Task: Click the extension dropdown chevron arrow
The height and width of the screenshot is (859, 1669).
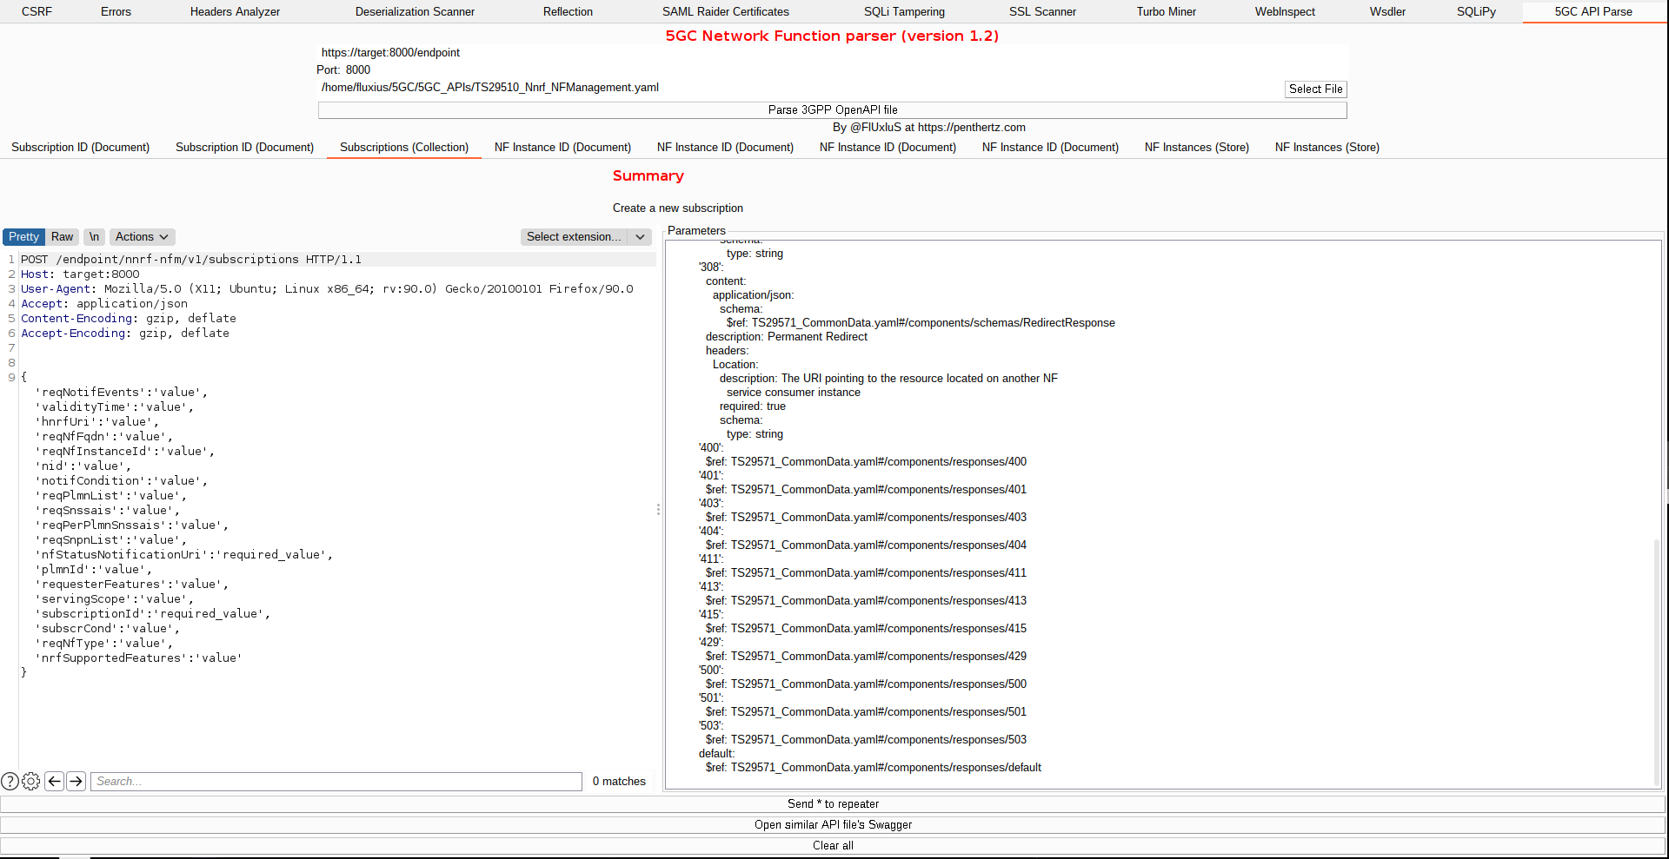Action: [x=641, y=237]
